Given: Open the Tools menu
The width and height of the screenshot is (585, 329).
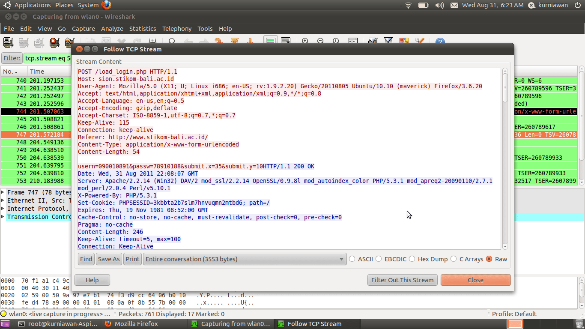Looking at the screenshot, I should [205, 29].
